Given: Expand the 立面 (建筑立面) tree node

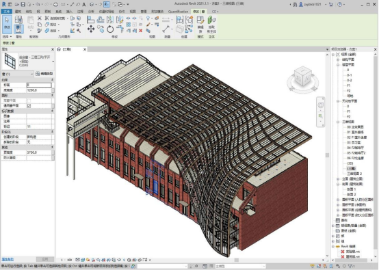Looking at the screenshot, I should pyautogui.click(x=338, y=179).
